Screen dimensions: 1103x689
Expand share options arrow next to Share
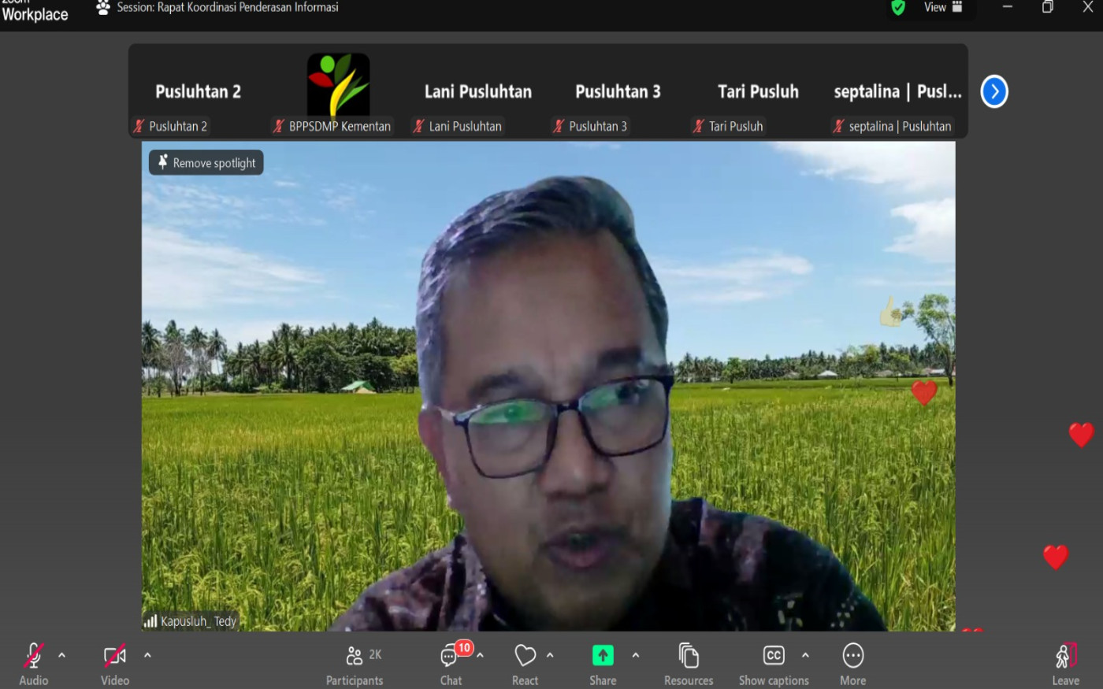tap(636, 655)
